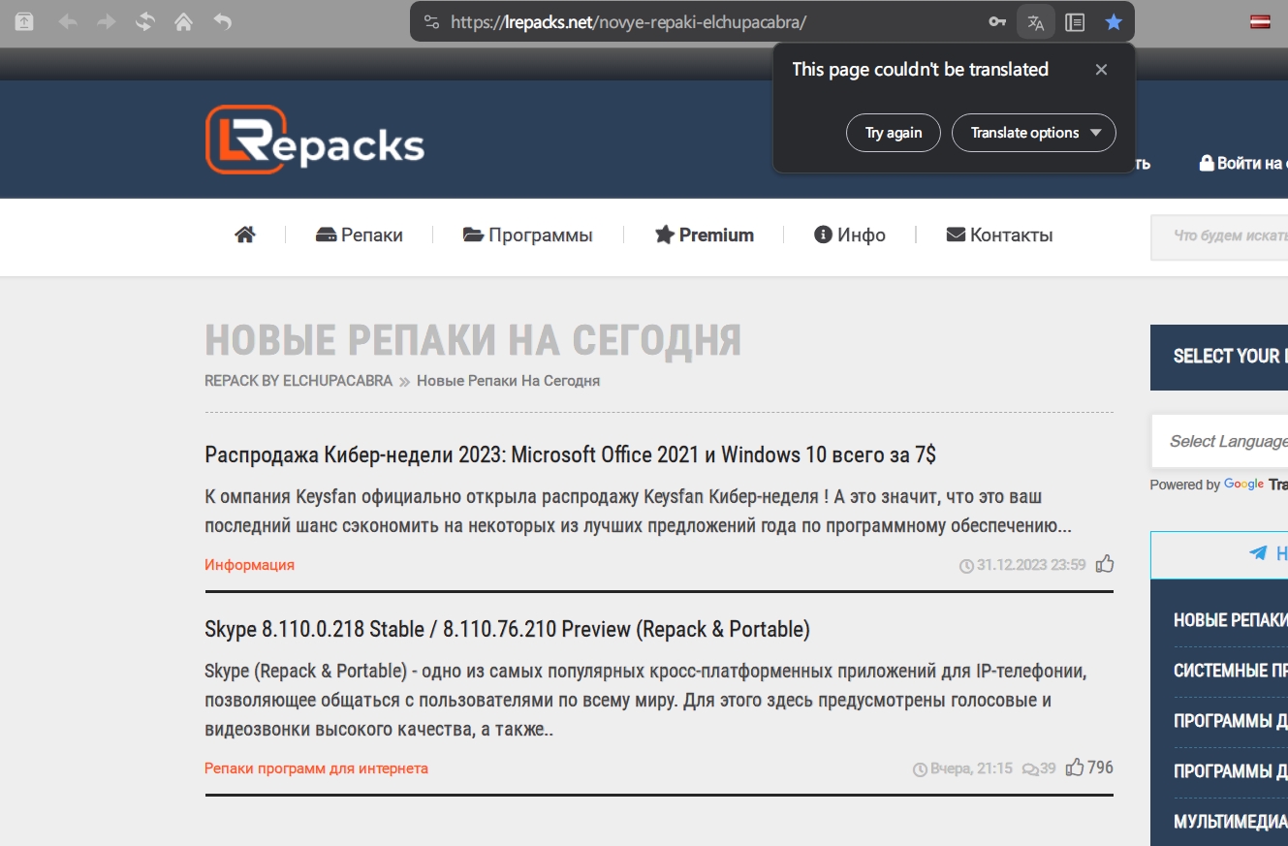Click the Войти login link
The height and width of the screenshot is (846, 1288).
click(1243, 163)
